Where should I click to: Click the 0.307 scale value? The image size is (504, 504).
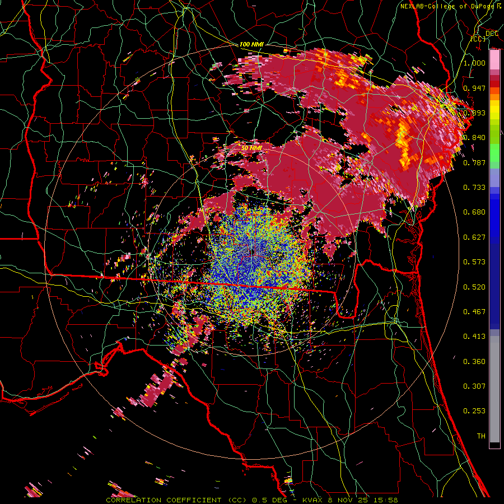[x=474, y=386]
